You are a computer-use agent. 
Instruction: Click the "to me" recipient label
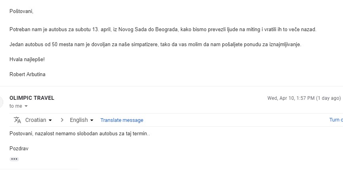pos(16,106)
